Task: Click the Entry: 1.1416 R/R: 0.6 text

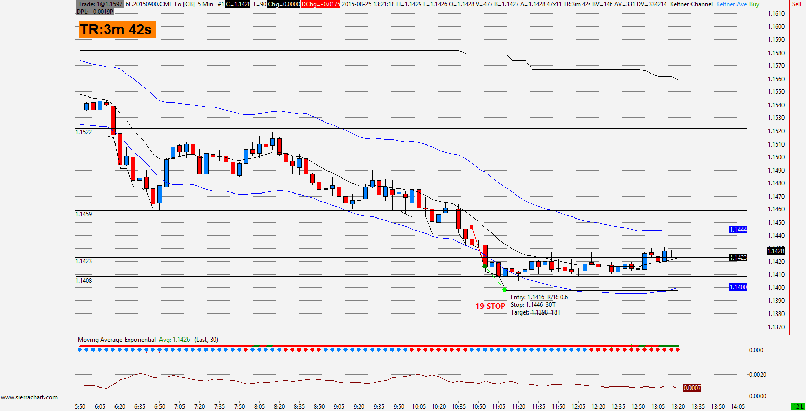Action: 539,297
